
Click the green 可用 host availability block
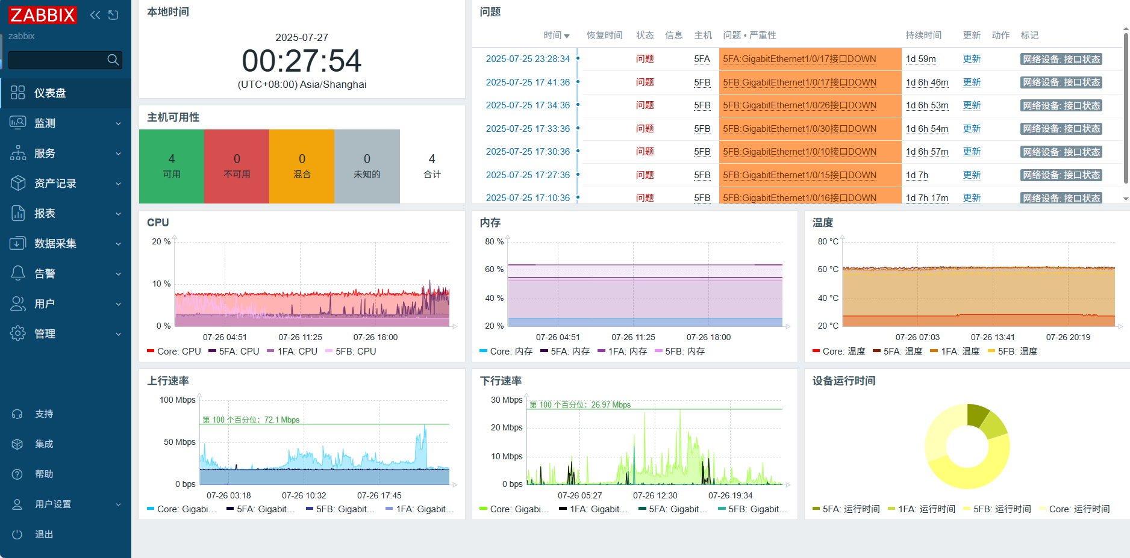[x=172, y=166]
